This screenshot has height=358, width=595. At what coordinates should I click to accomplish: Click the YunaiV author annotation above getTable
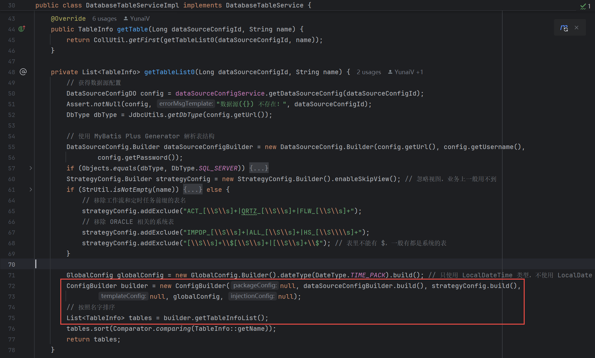(x=140, y=18)
